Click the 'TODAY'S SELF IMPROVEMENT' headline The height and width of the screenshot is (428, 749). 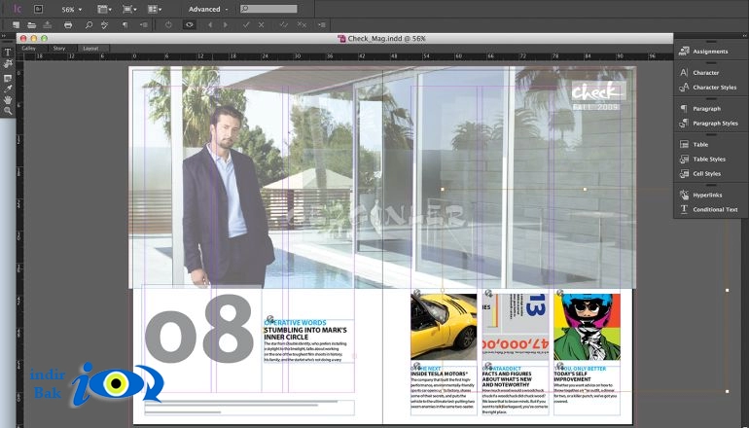click(x=573, y=376)
